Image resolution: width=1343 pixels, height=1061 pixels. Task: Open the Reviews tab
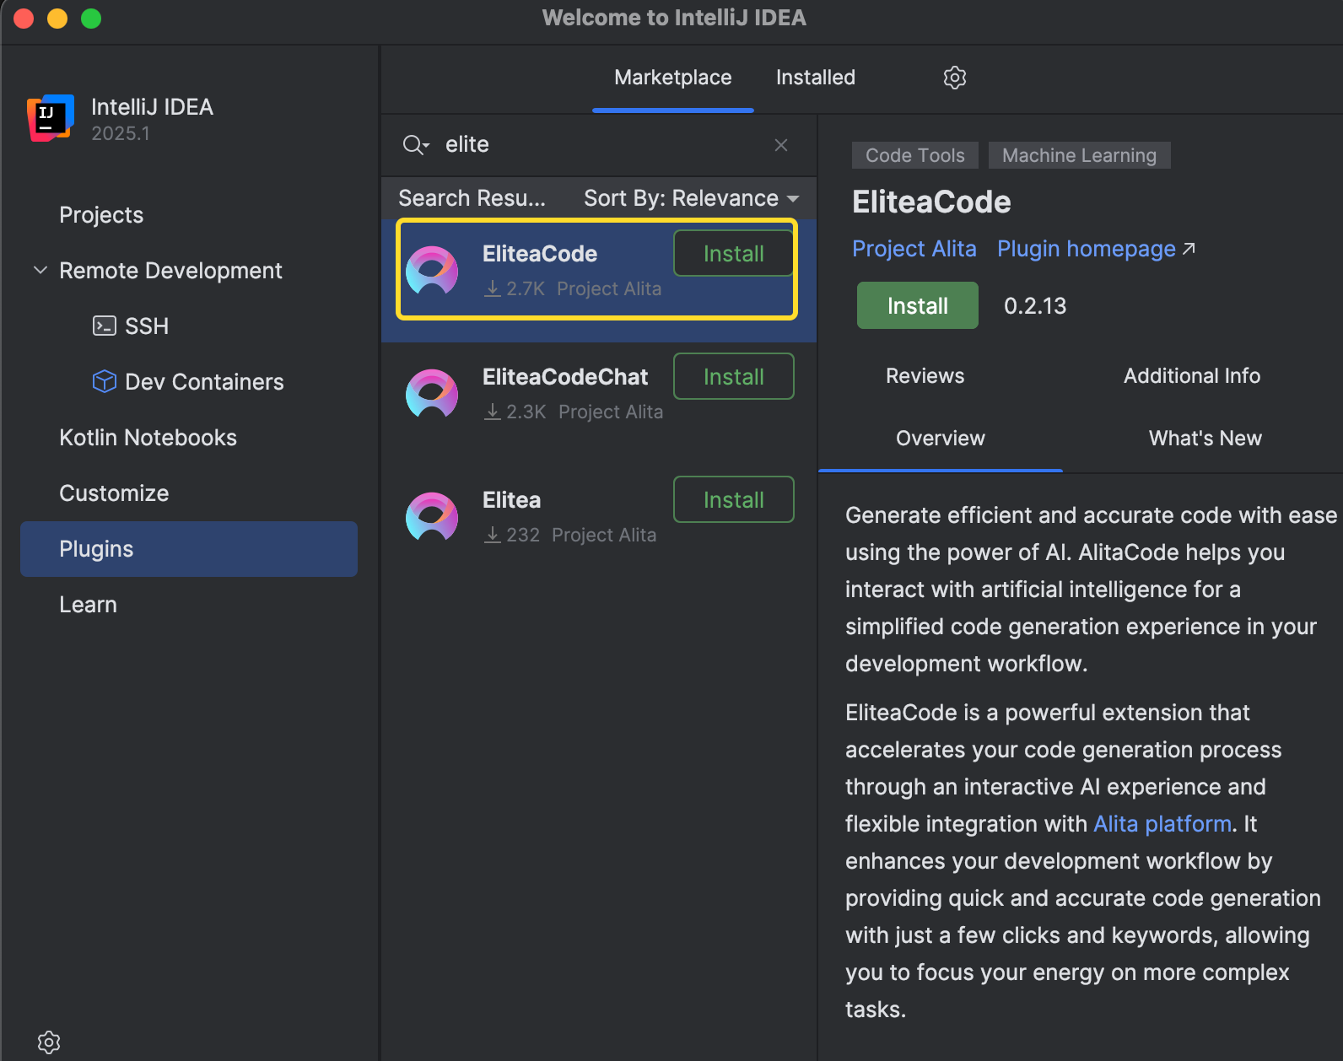[x=925, y=376]
